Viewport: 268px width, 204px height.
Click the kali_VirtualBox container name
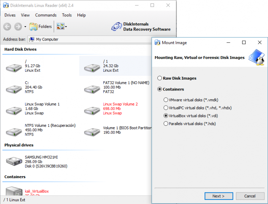pyautogui.click(x=37, y=191)
